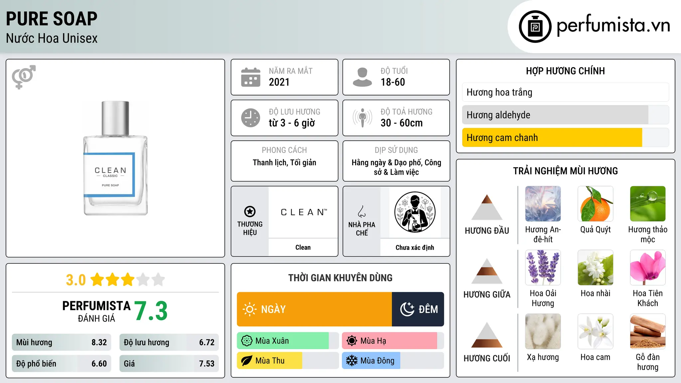Click the Nước Hoa Unisex subtitle
The width and height of the screenshot is (681, 383).
click(x=52, y=38)
